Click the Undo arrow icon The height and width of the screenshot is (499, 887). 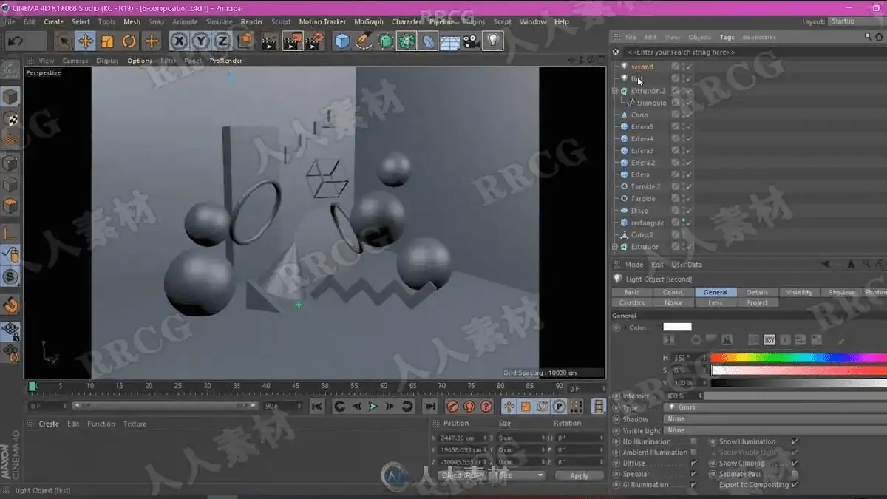[16, 41]
